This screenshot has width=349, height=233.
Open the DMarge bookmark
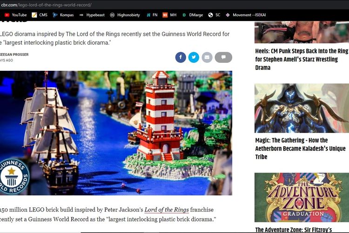(x=192, y=15)
